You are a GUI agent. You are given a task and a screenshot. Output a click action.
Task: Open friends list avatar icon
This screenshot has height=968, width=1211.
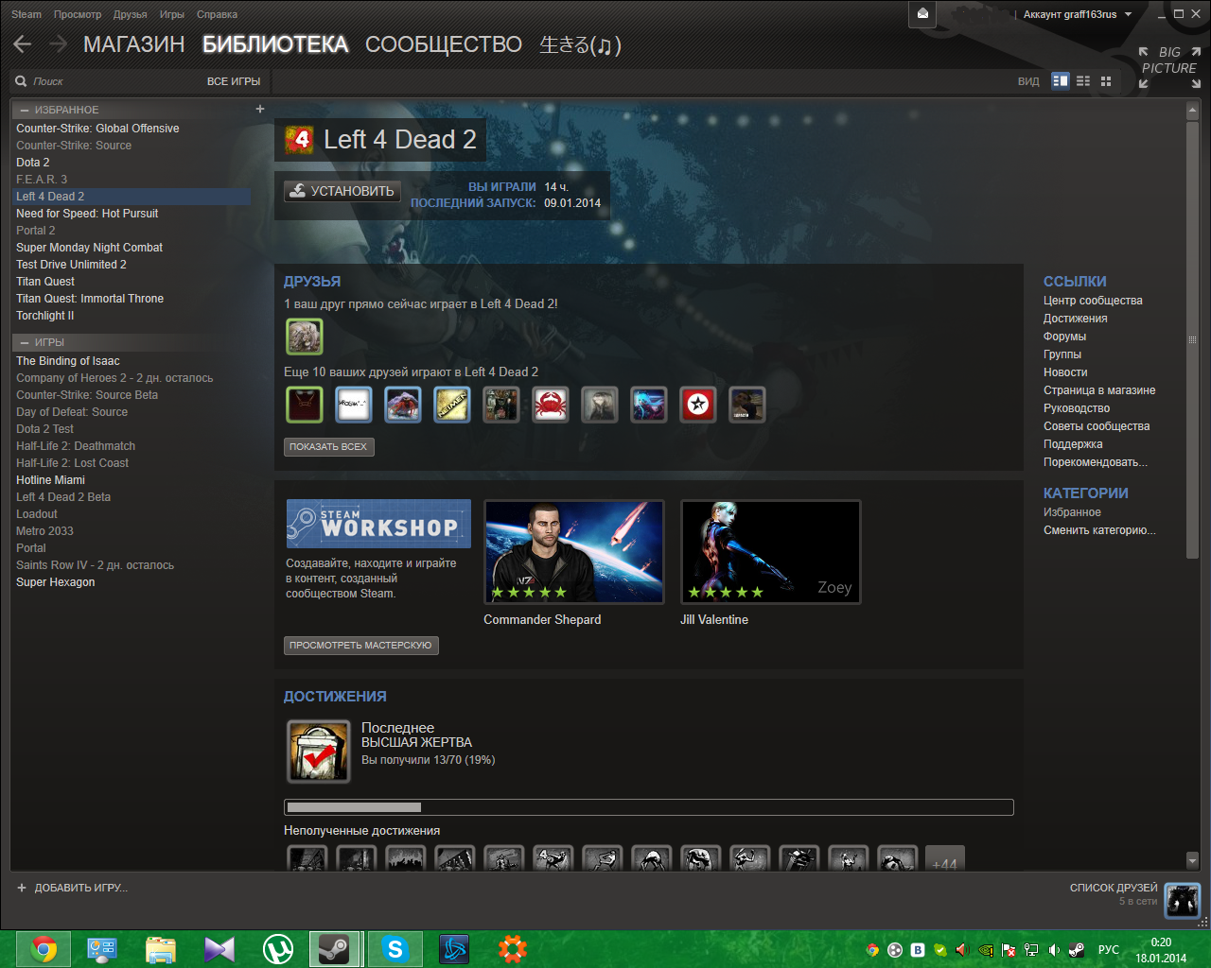click(1183, 901)
